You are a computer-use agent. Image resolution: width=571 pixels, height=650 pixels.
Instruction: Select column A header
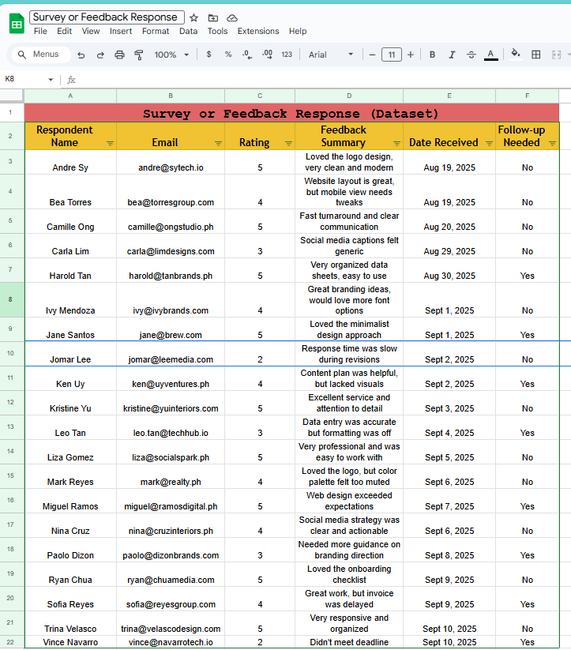tap(70, 96)
